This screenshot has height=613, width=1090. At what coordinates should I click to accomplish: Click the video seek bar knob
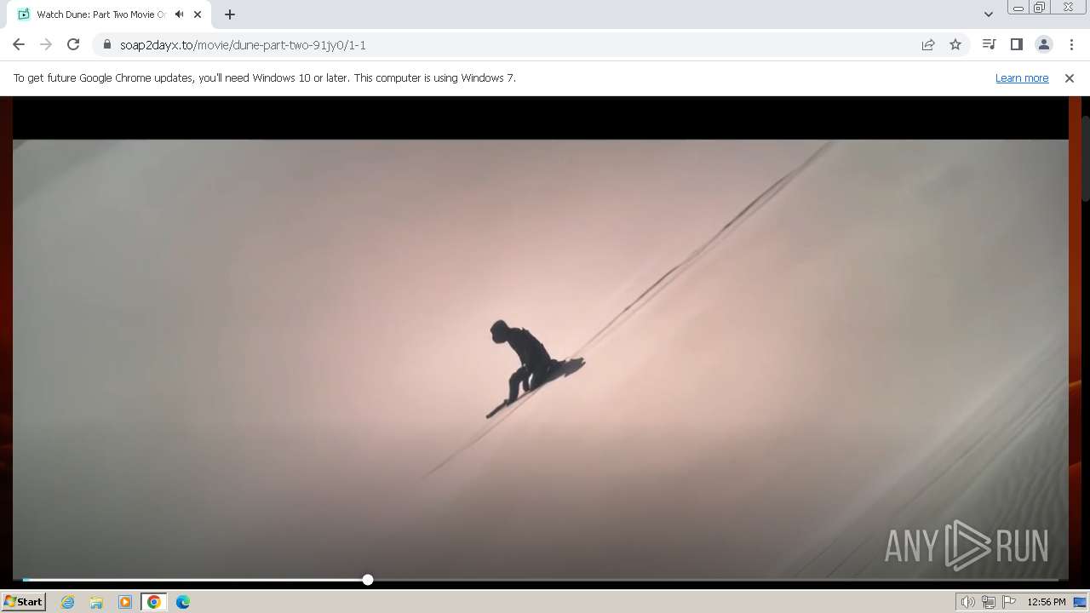(x=368, y=580)
